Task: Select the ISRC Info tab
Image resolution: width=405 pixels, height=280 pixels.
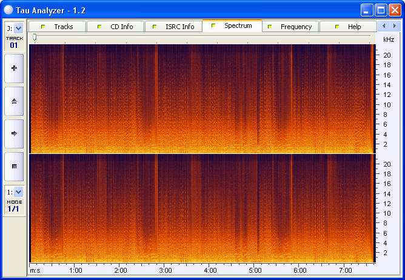Action: point(173,27)
